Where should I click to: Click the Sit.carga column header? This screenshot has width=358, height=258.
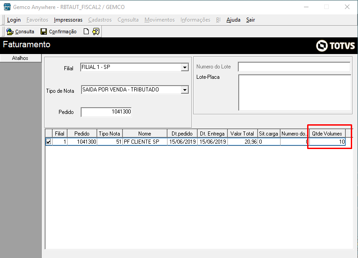[269, 134]
